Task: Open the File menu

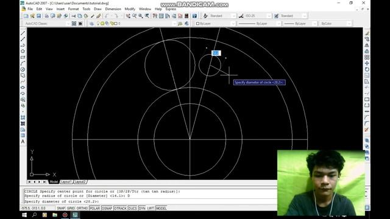Action: click(30, 9)
